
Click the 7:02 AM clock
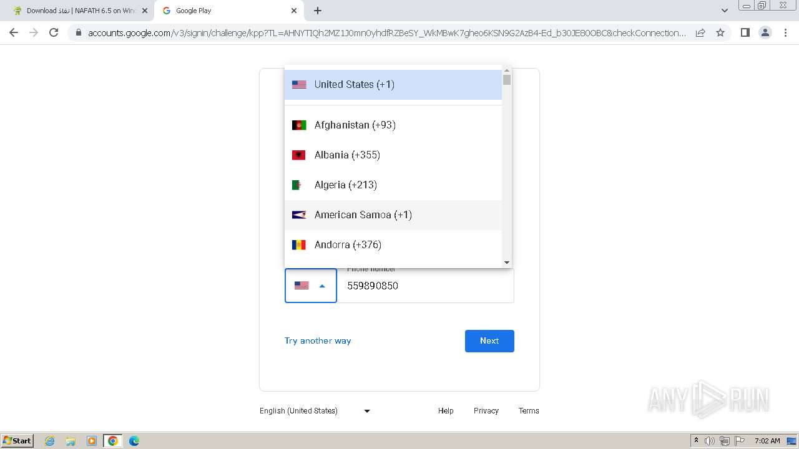(767, 441)
